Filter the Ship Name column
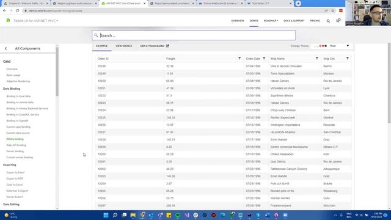 tap(316, 59)
